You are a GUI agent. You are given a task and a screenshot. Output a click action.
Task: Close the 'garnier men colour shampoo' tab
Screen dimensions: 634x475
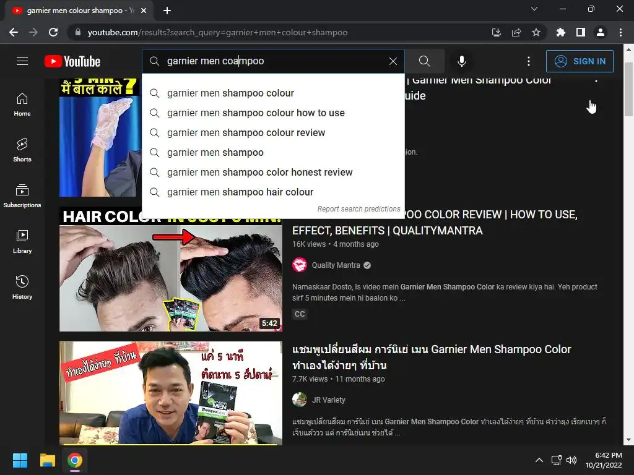(x=144, y=11)
